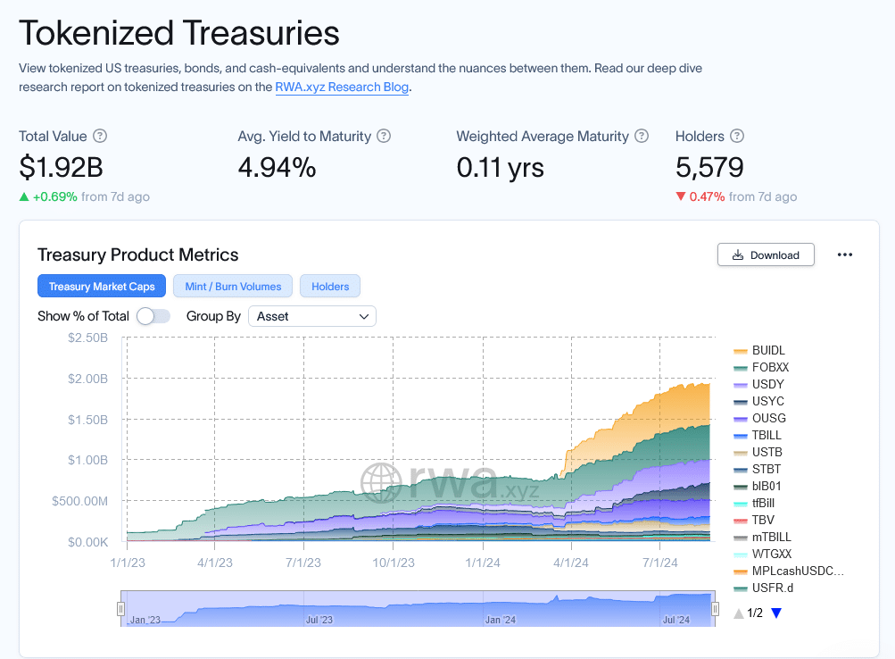Toggle USFR.d series in chart legend
The height and width of the screenshot is (659, 895).
764,588
